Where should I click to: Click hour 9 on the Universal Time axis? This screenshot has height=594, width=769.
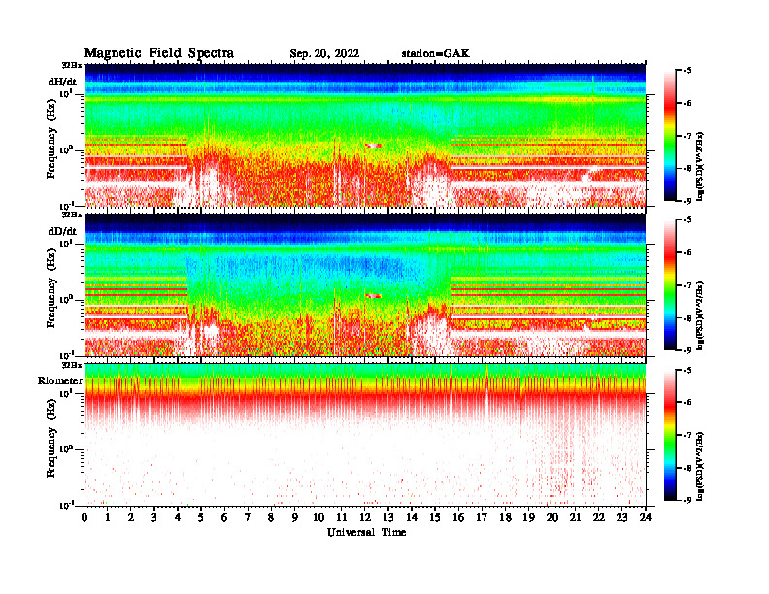[x=295, y=517]
